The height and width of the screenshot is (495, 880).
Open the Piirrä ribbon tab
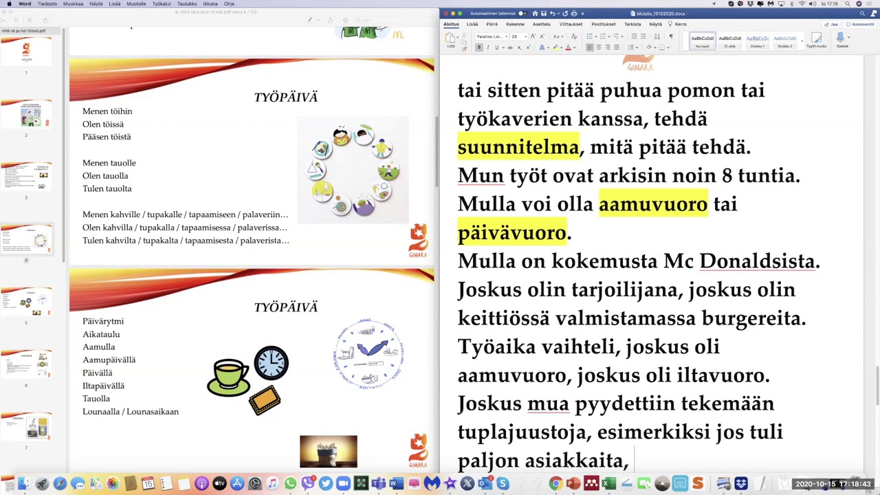pos(492,24)
